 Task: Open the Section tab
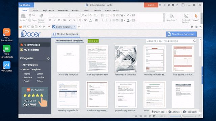click(97, 10)
